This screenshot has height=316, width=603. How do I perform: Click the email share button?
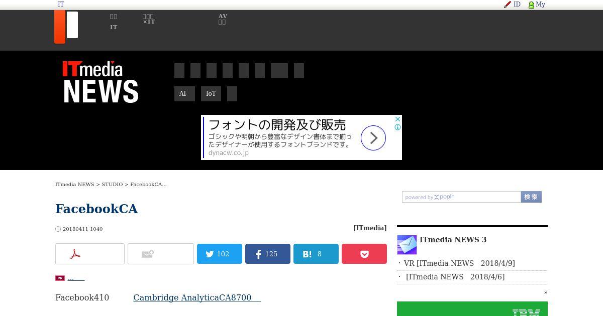coord(161,254)
